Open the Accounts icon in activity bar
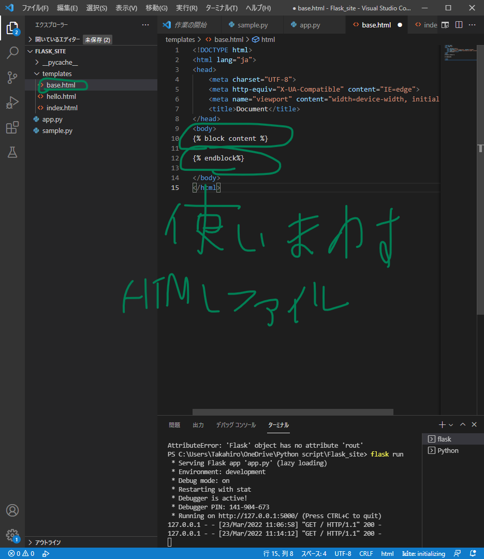484x559 pixels. click(x=12, y=509)
